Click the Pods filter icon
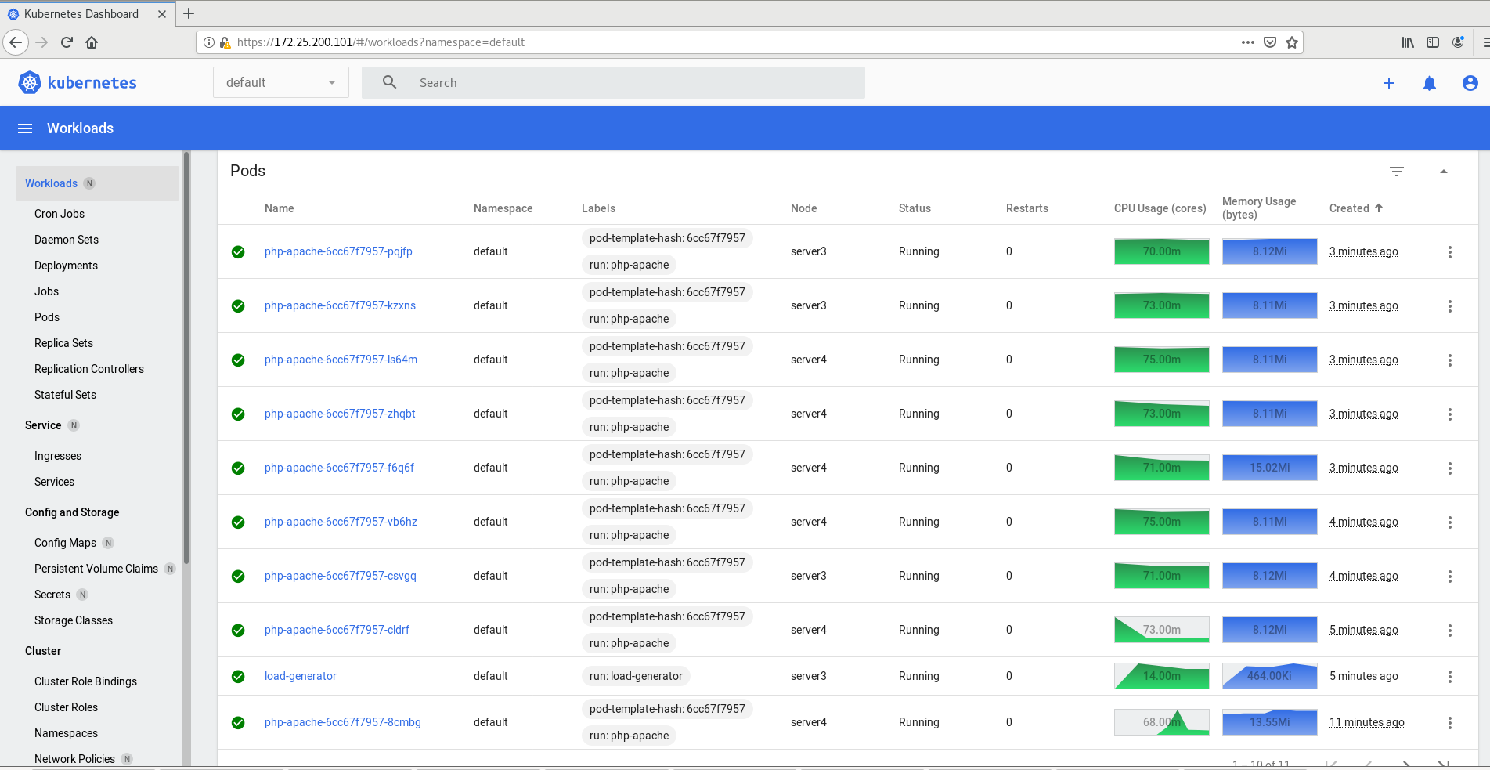 tap(1397, 171)
